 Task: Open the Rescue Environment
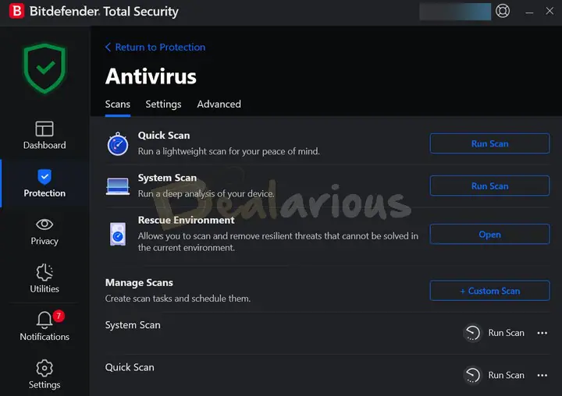(x=489, y=234)
